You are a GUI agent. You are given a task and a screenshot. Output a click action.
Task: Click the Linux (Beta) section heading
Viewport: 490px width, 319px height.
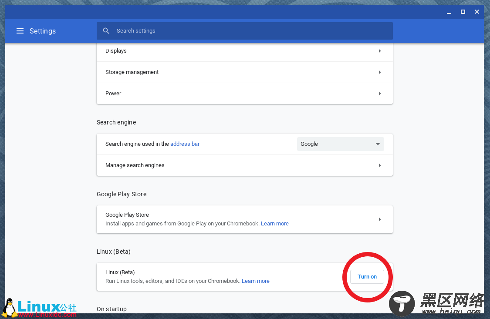[113, 252]
